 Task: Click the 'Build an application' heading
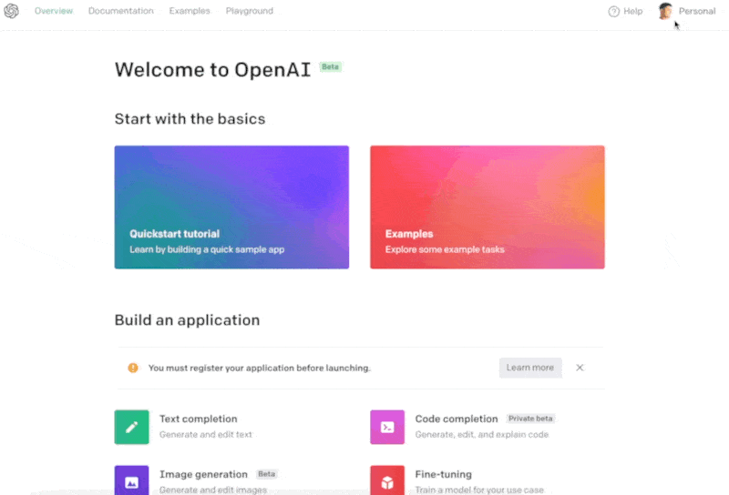coord(187,320)
